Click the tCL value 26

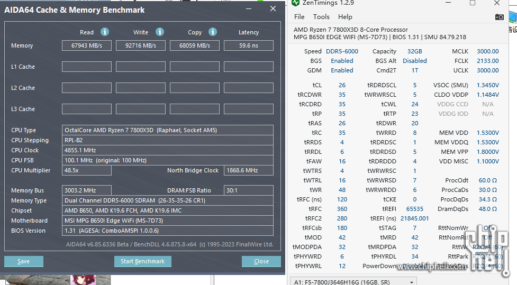(x=342, y=85)
